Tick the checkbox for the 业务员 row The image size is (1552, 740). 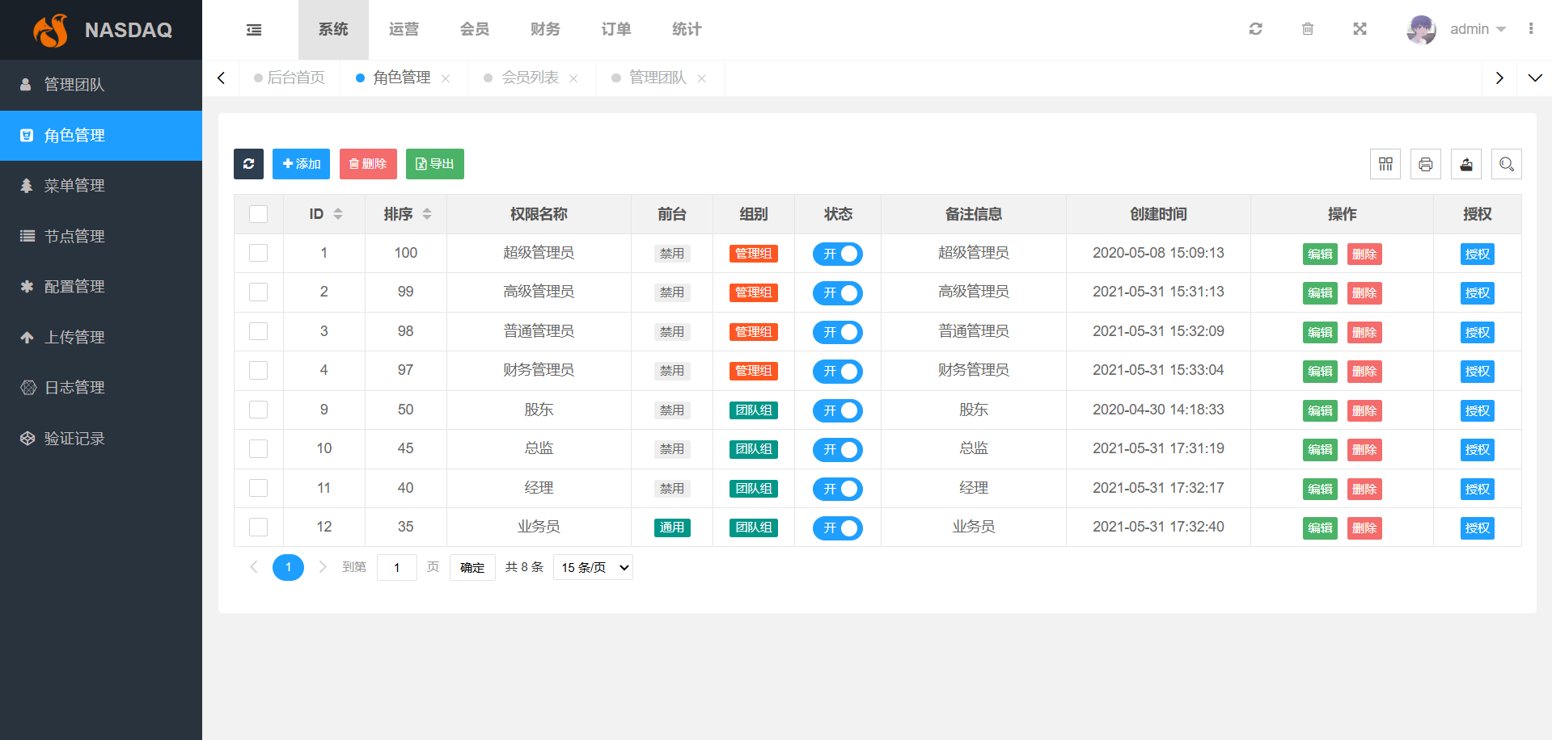pos(258,528)
